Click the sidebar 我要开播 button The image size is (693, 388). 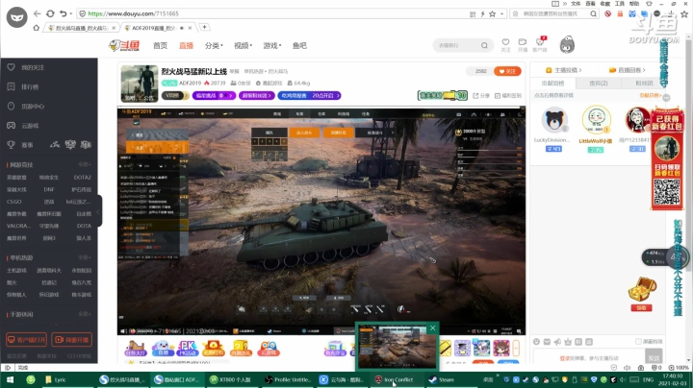coord(71,340)
